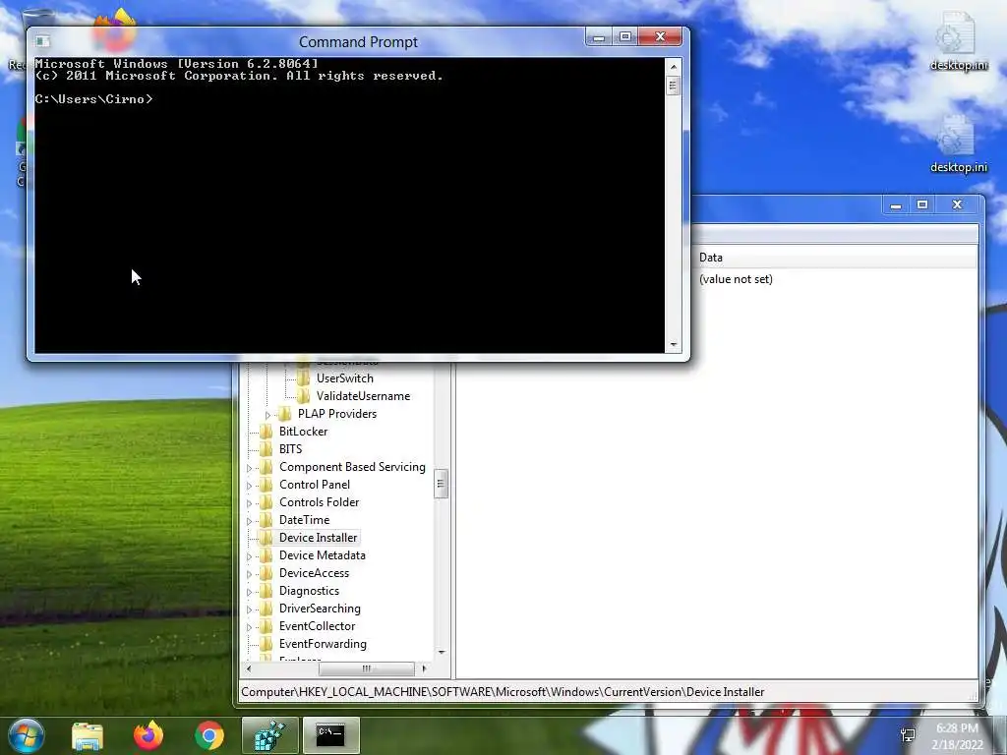Click the Command Prompt vertical scrollbar thumb
This screenshot has height=755, width=1007.
click(x=673, y=87)
